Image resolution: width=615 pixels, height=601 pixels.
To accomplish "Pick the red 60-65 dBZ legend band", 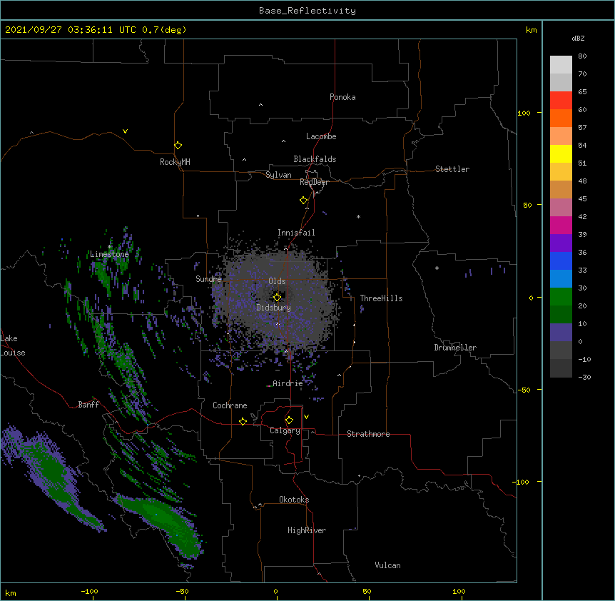I will point(561,101).
